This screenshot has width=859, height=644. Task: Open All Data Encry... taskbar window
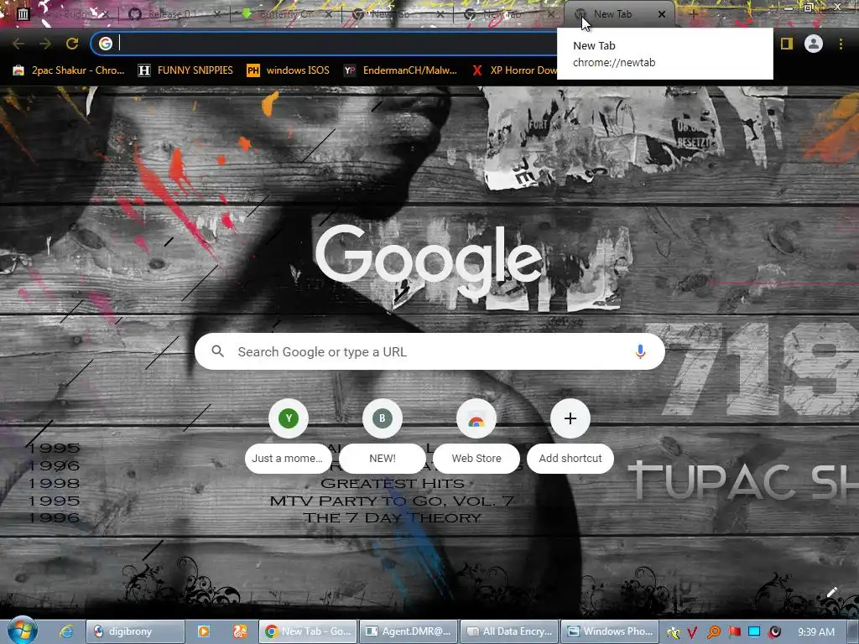[x=509, y=631]
